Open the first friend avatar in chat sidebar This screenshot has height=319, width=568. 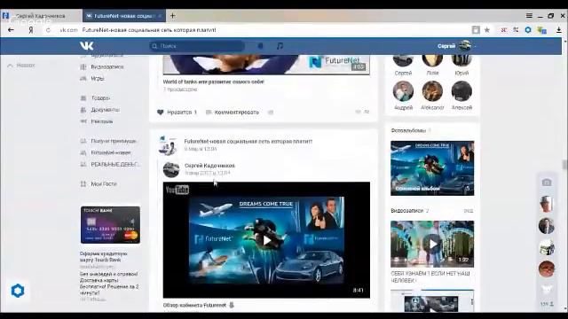click(547, 204)
